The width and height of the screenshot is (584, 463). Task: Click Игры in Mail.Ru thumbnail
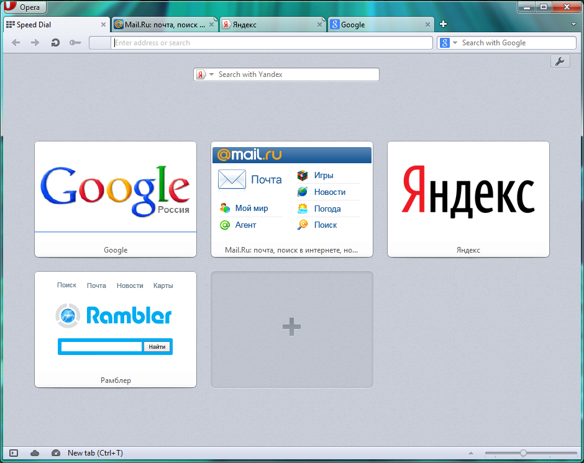click(x=323, y=175)
